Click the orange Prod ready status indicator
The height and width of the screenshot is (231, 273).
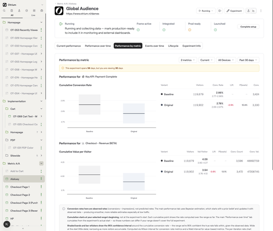click(189, 30)
